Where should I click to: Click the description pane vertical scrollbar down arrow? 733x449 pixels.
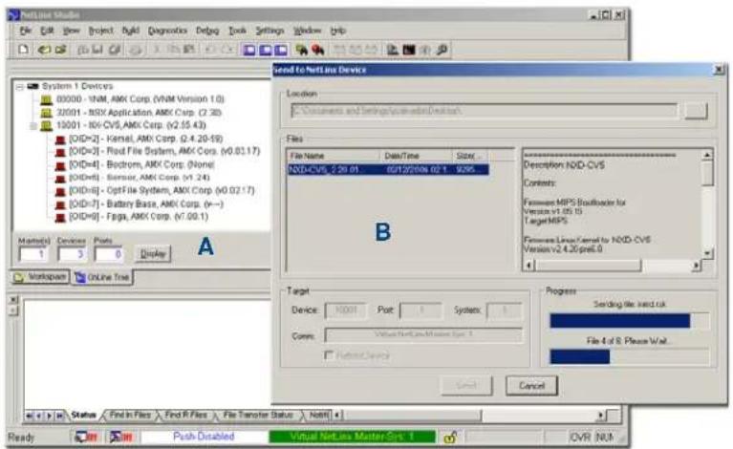(707, 253)
